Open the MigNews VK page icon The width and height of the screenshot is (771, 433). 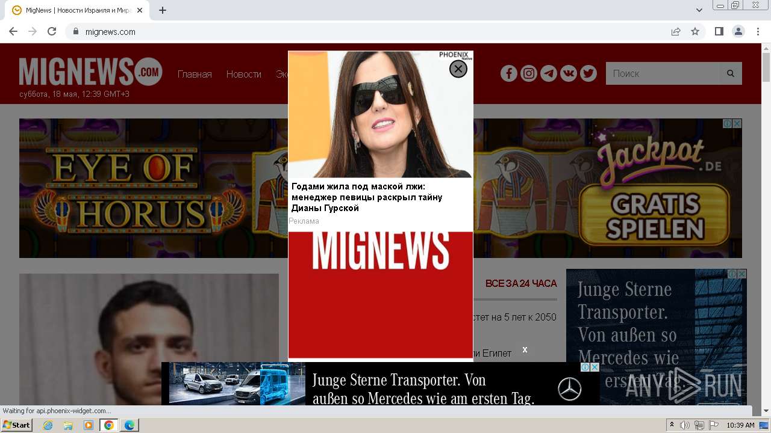(x=569, y=73)
